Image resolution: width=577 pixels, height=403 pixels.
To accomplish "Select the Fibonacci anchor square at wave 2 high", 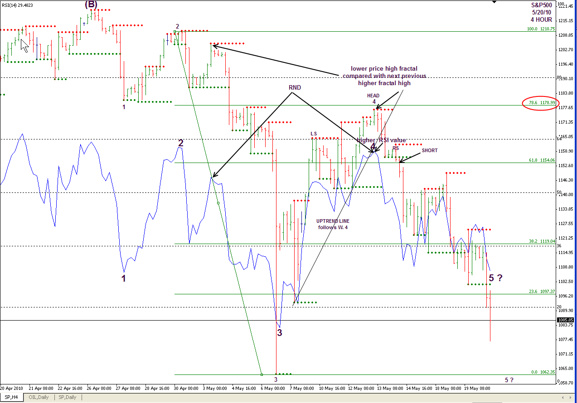I will pyautogui.click(x=175, y=32).
